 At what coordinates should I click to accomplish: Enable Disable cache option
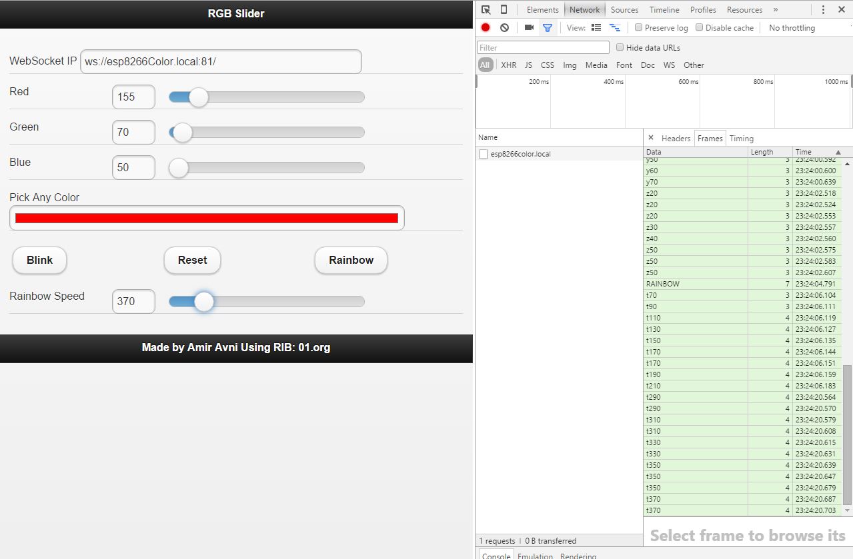(699, 27)
